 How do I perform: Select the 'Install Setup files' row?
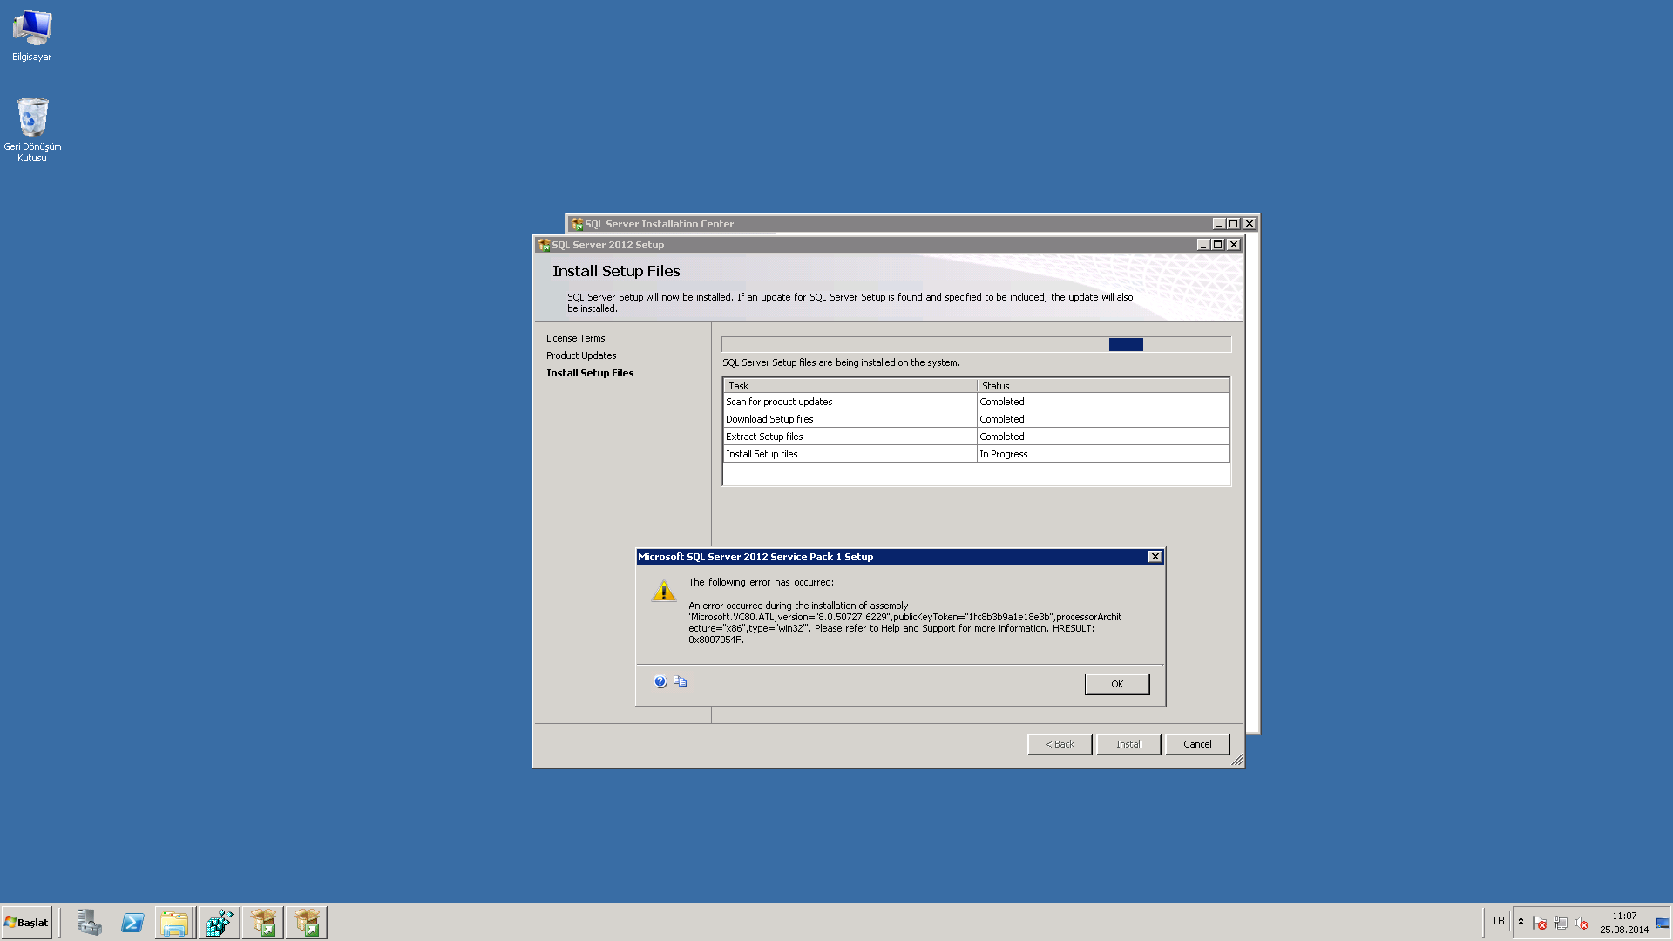[976, 454]
